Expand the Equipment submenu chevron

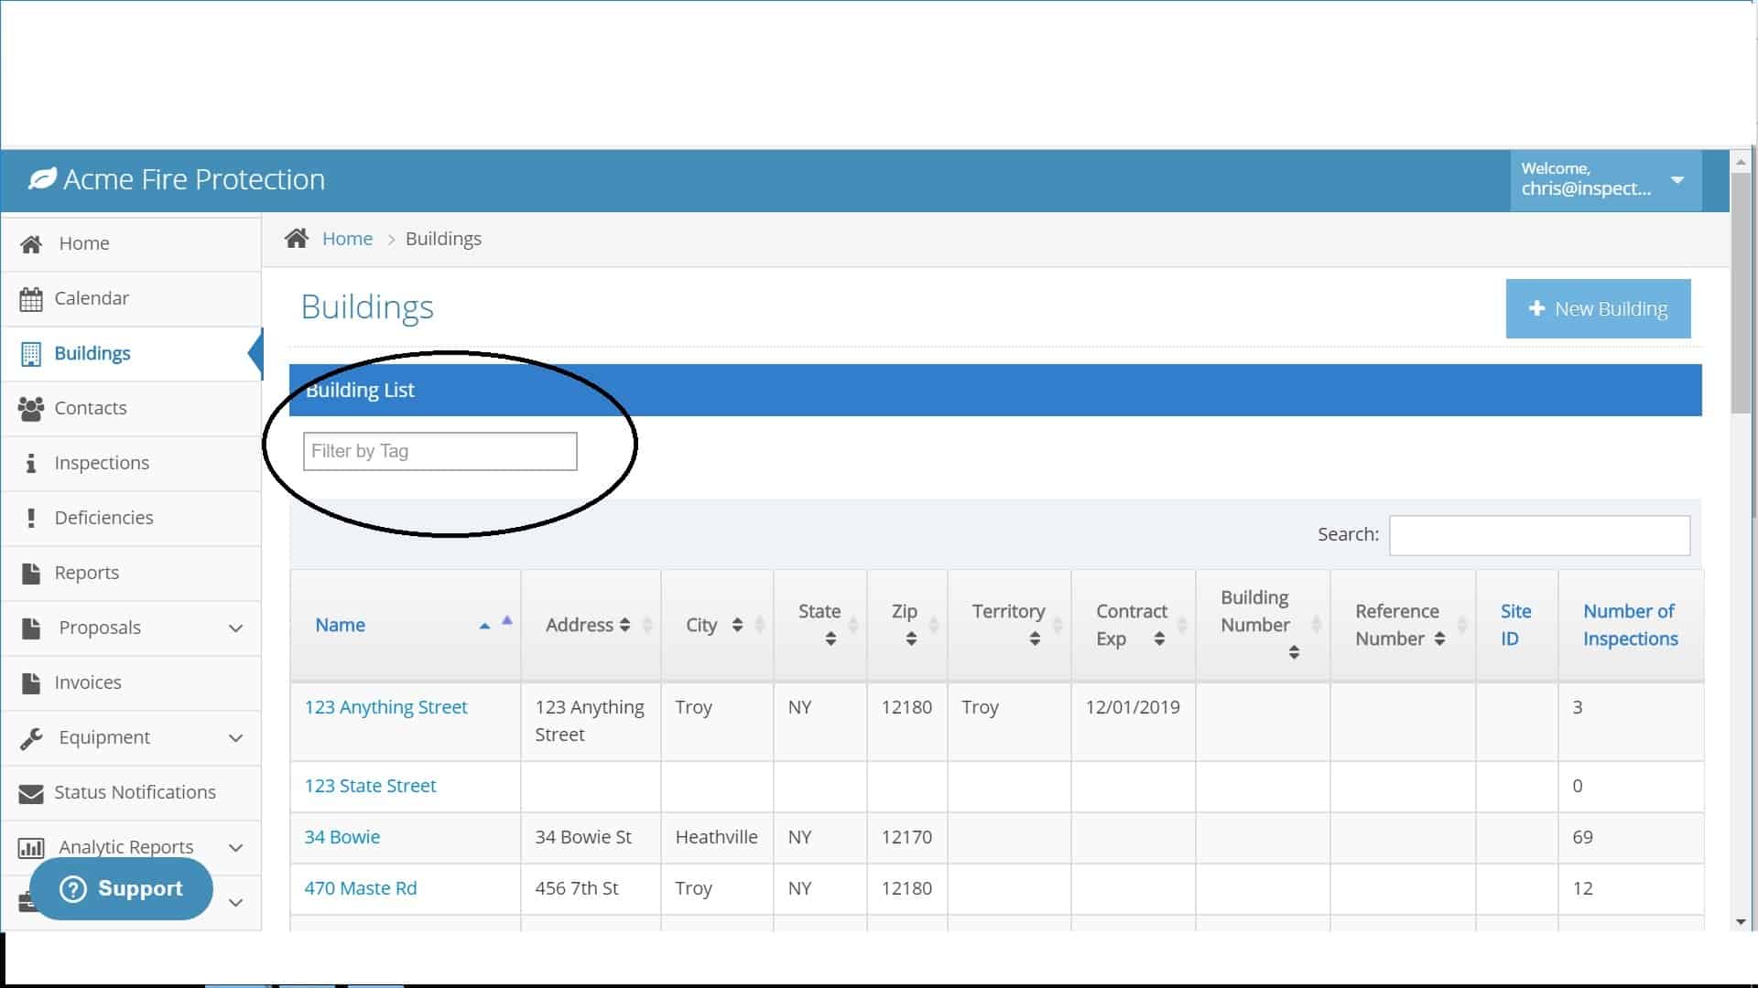pyautogui.click(x=235, y=738)
